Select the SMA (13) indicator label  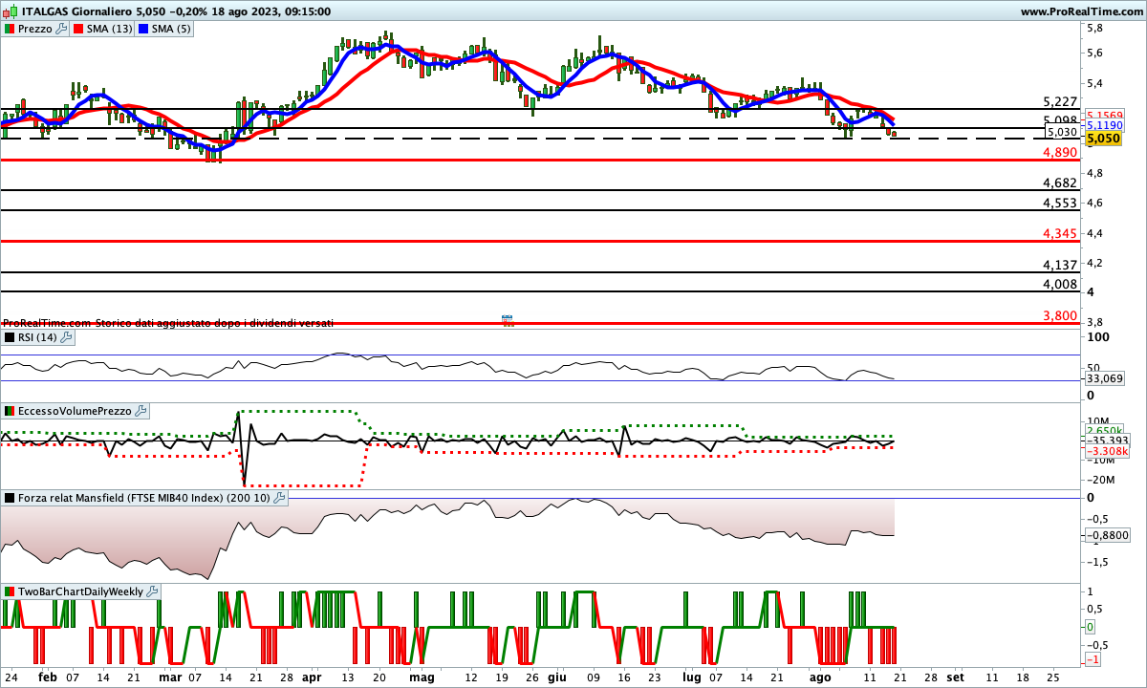(x=110, y=29)
